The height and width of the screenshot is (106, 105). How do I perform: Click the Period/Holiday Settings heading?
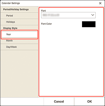pos(16,9)
